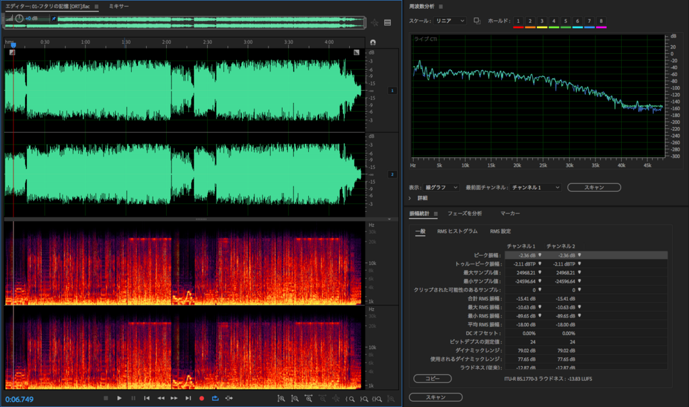Viewport: 689px width, 407px height.
Task: Click the blue playhead marker on the ruler
Action: (13, 45)
